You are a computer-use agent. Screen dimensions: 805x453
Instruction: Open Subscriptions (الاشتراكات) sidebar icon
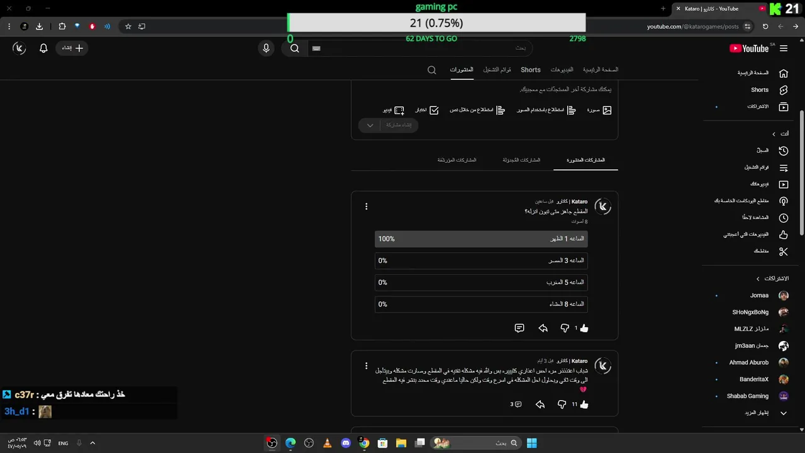783,107
